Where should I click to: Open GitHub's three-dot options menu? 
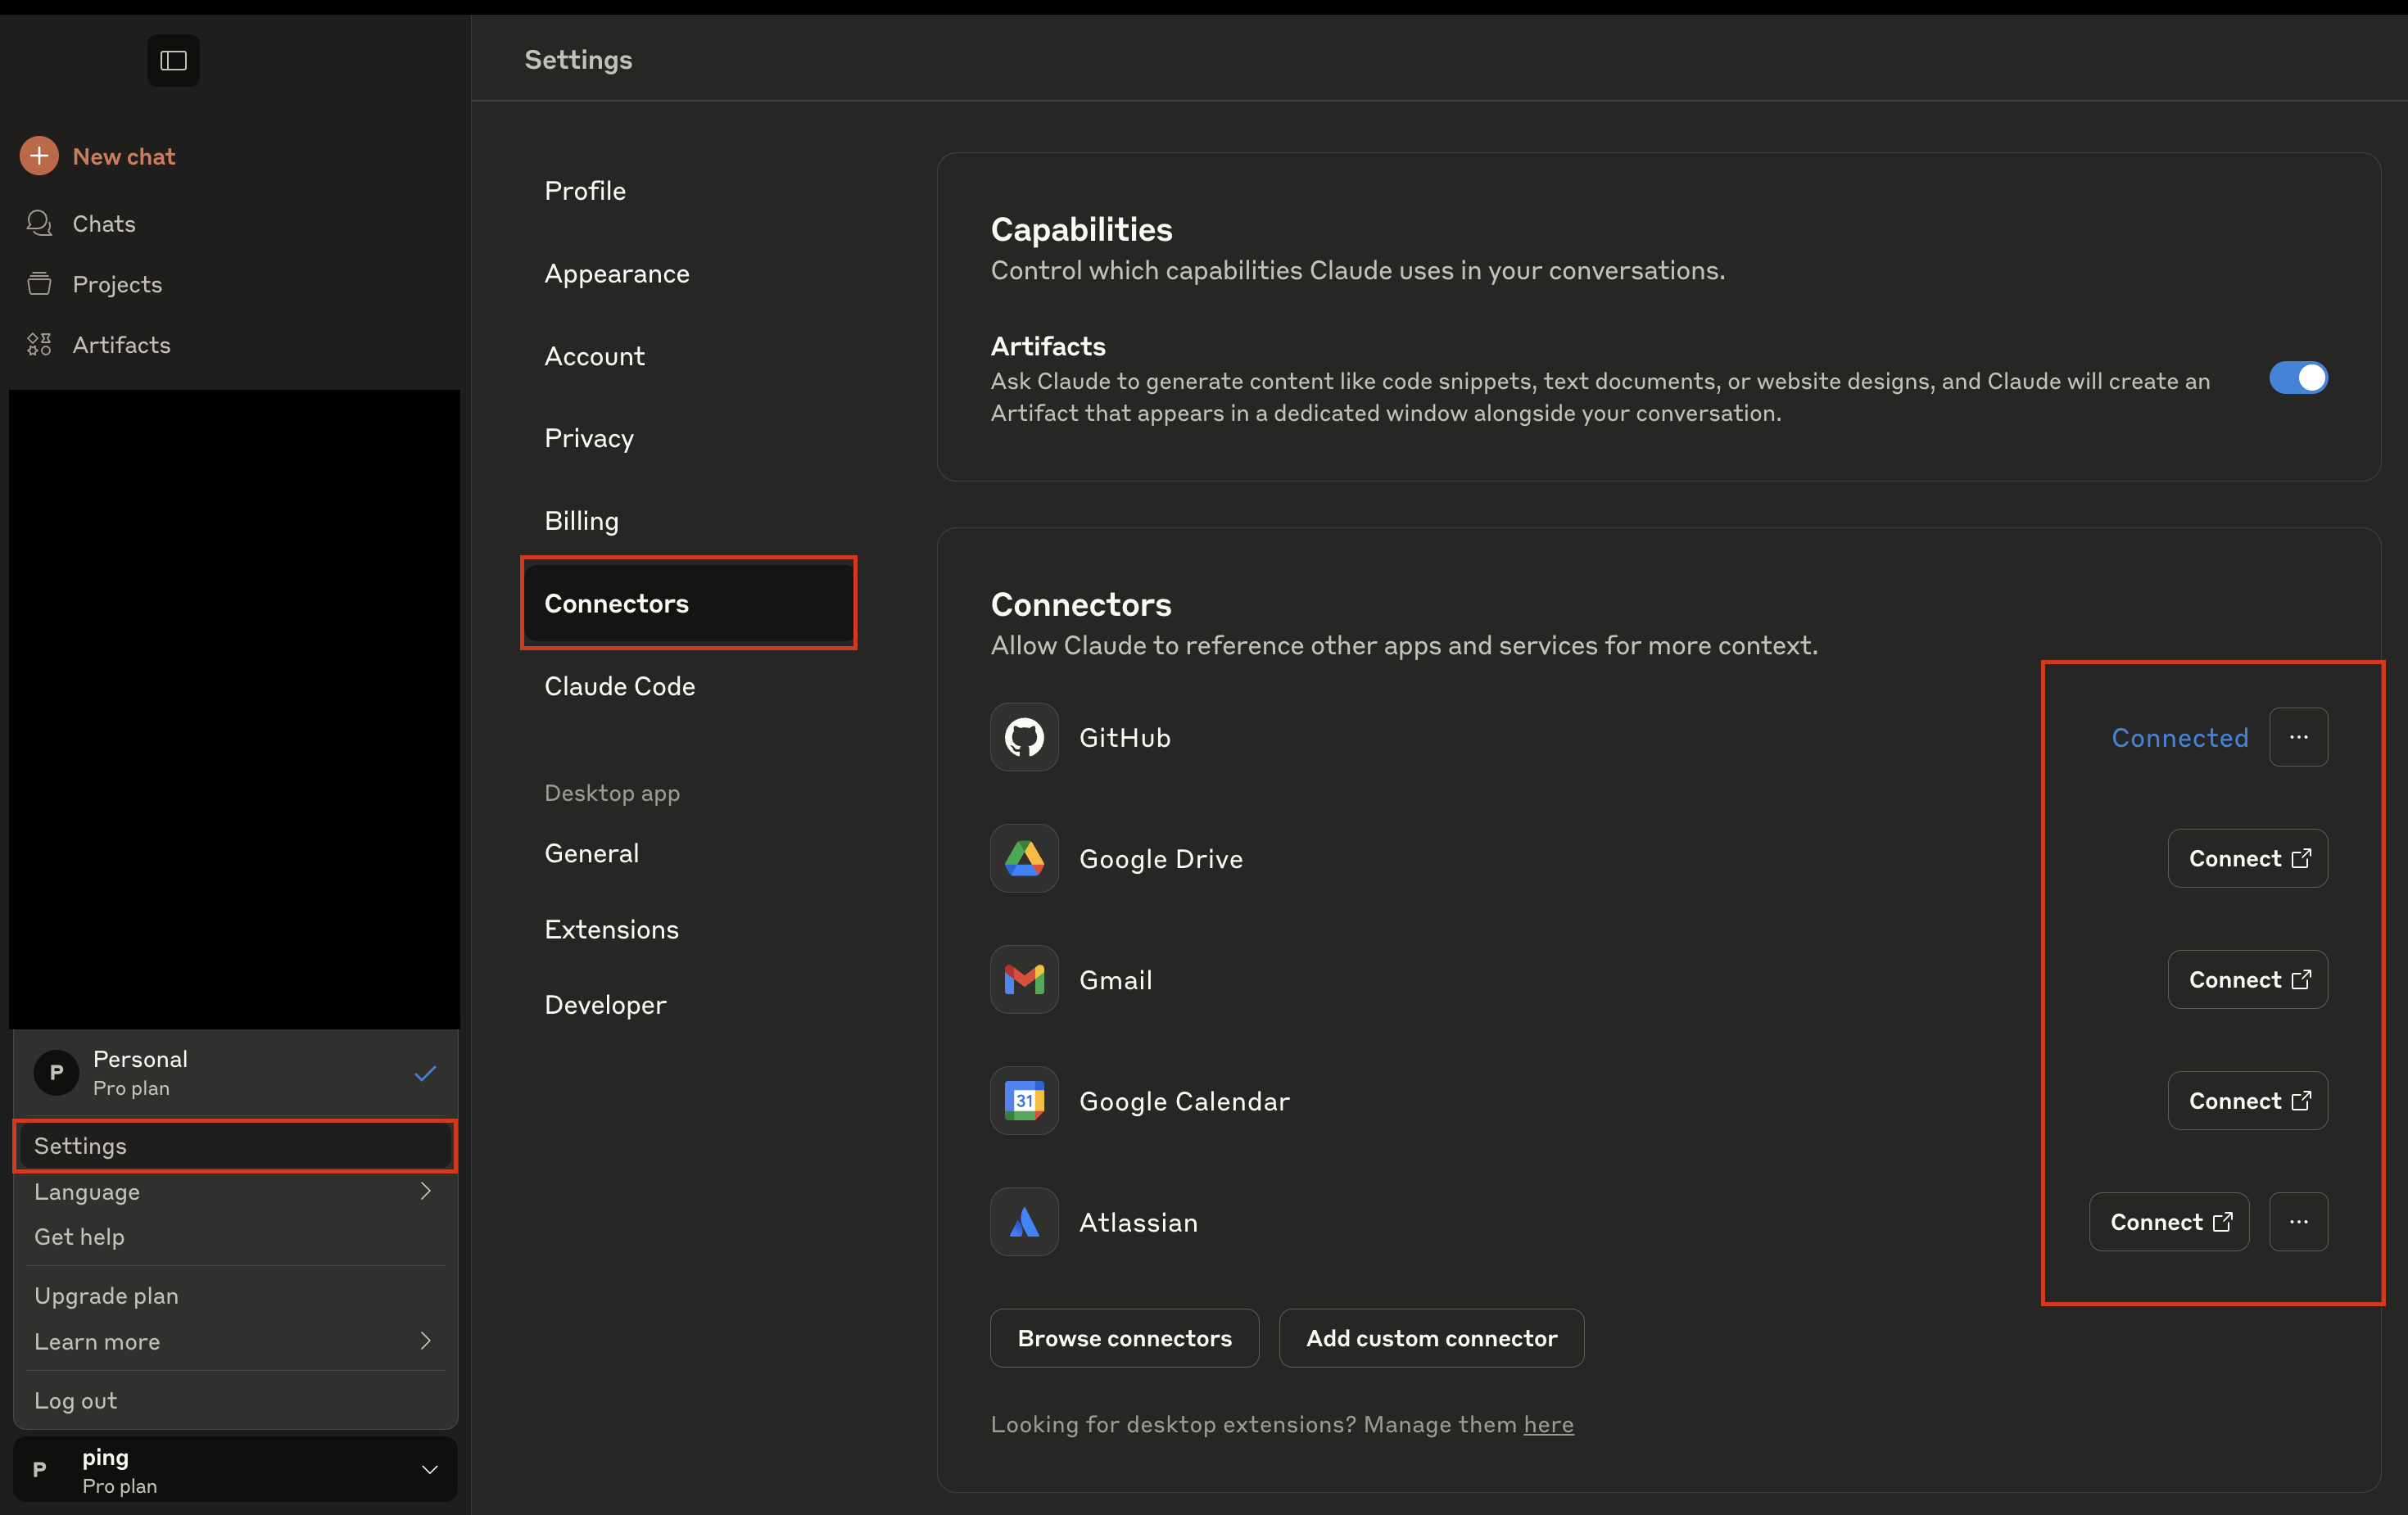tap(2297, 737)
